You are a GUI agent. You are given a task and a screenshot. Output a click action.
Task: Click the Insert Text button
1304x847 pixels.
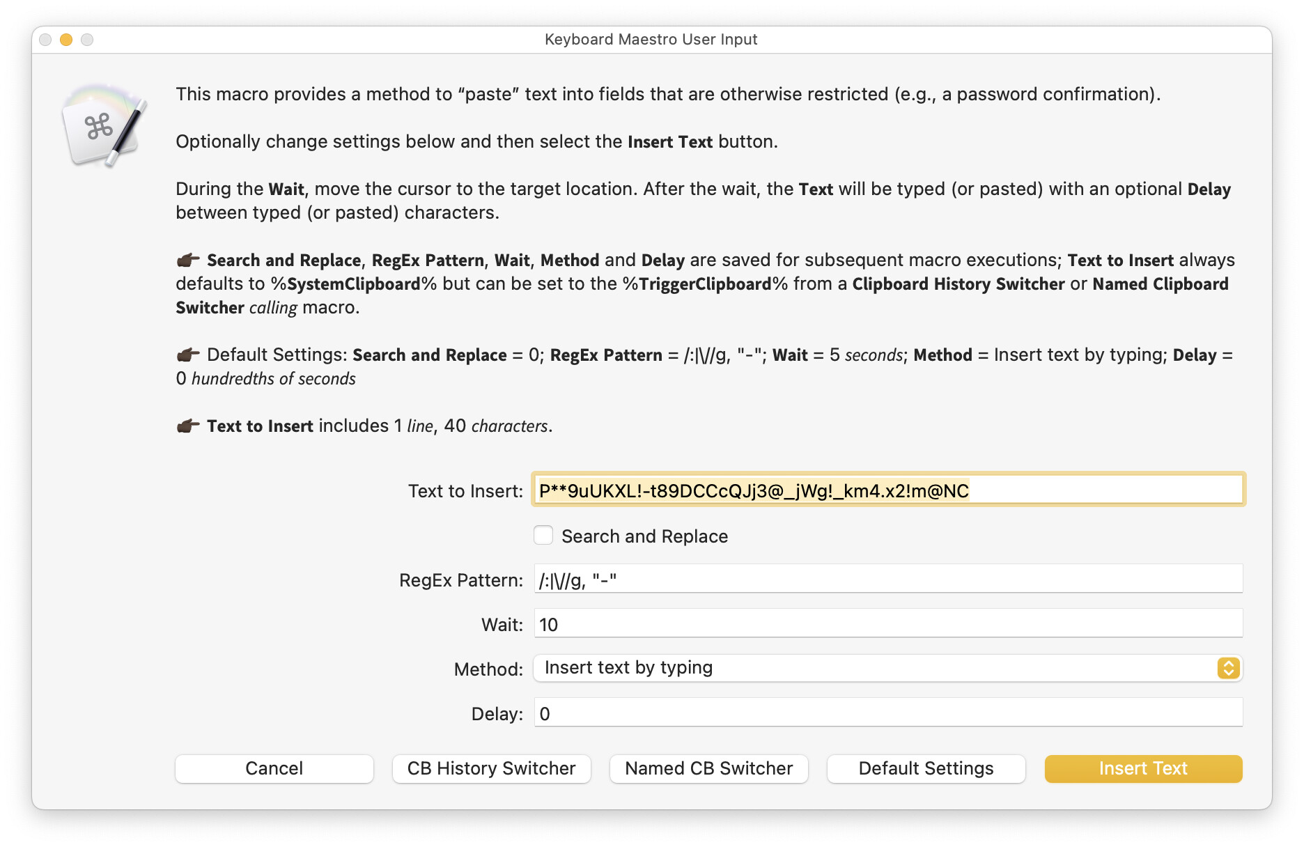pyautogui.click(x=1143, y=768)
